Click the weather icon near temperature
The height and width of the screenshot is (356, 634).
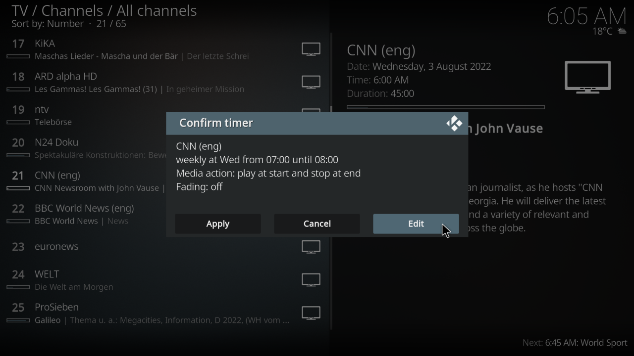pos(622,32)
